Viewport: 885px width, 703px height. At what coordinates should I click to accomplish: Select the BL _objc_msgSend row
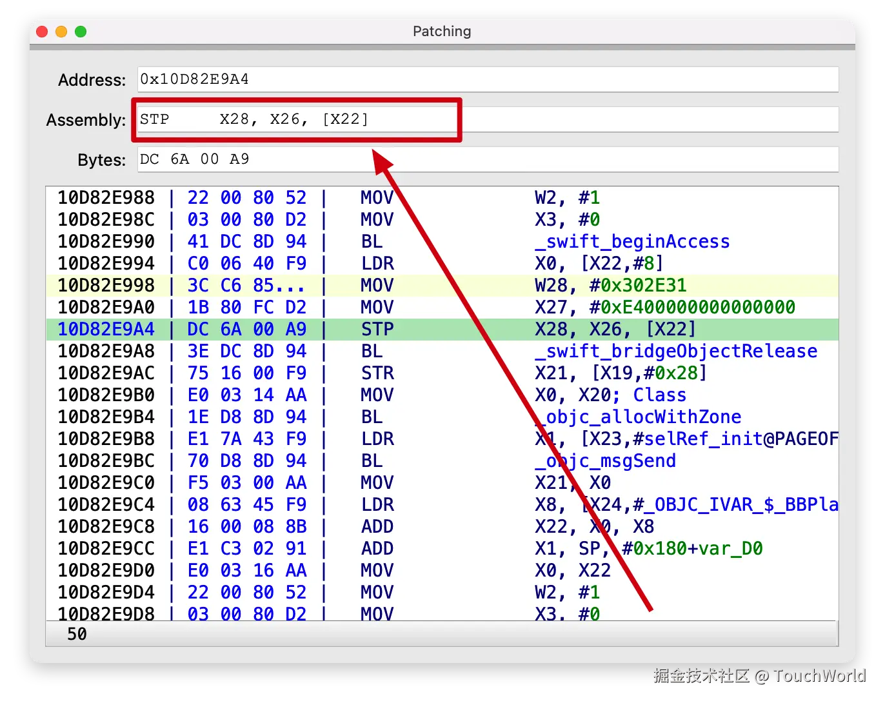pyautogui.click(x=442, y=460)
